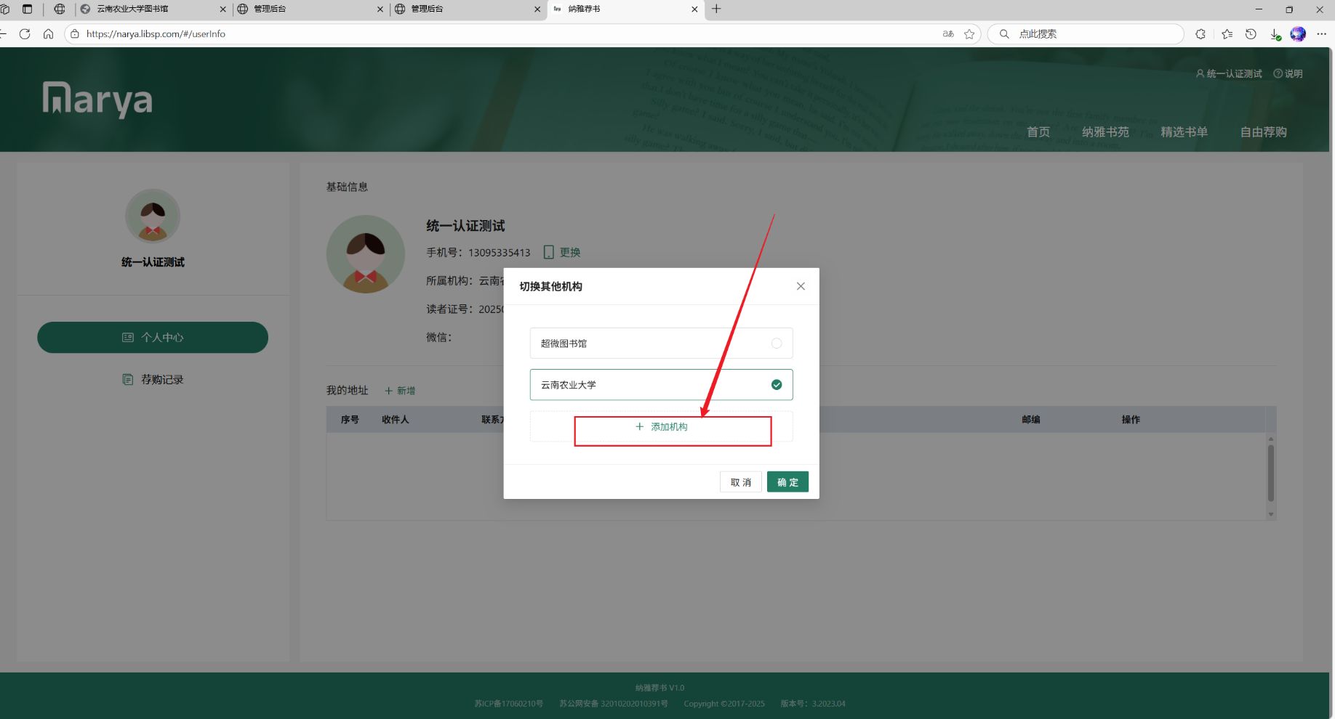
Task: Click the browser refresh icon
Action: [x=25, y=34]
